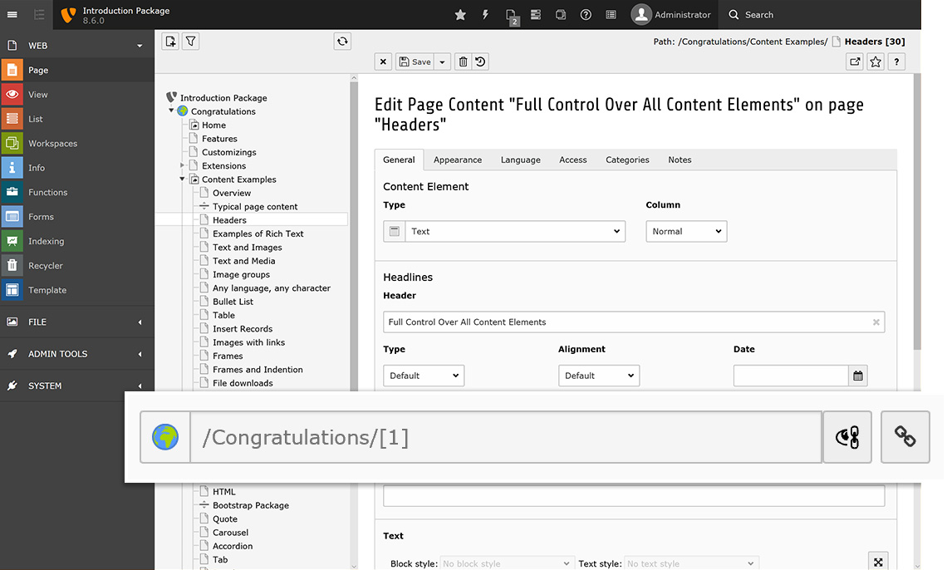
Task: Switch to the Access tab
Action: click(572, 160)
